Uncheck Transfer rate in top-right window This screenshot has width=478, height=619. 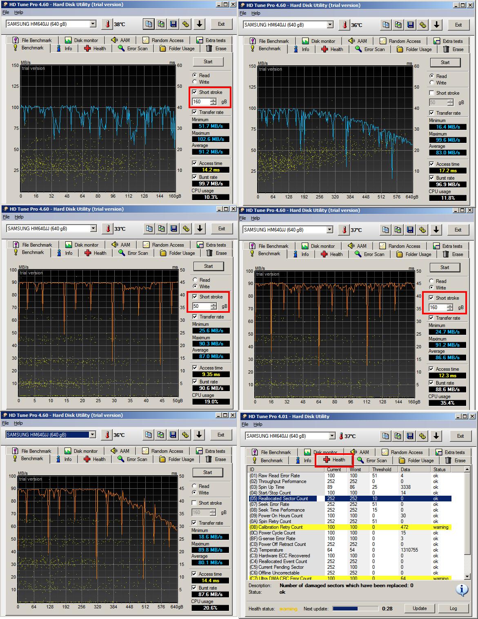(432, 113)
